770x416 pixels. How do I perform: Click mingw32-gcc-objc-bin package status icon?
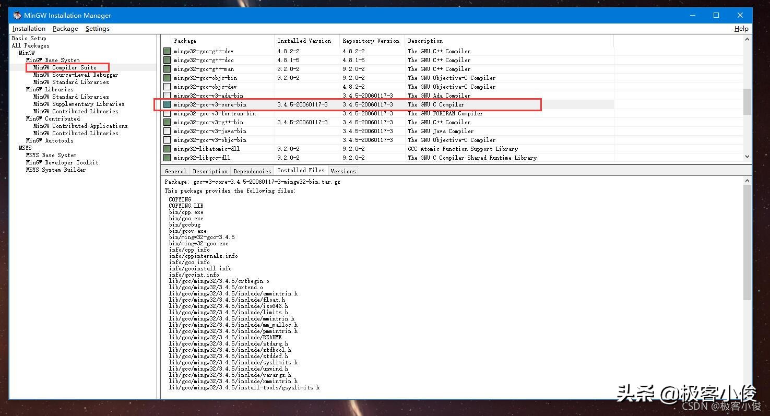coord(167,78)
